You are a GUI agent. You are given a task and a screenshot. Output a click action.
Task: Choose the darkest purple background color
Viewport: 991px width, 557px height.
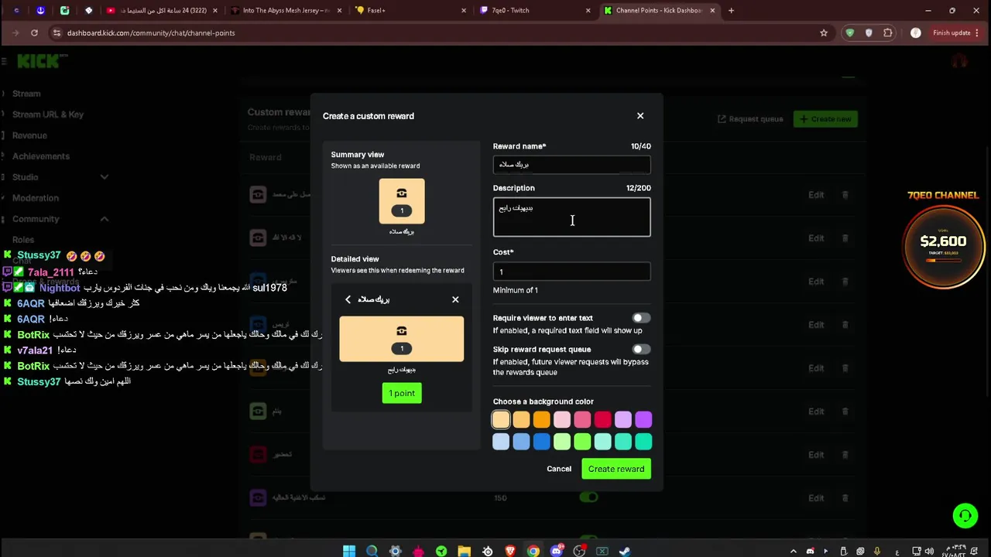tap(643, 419)
